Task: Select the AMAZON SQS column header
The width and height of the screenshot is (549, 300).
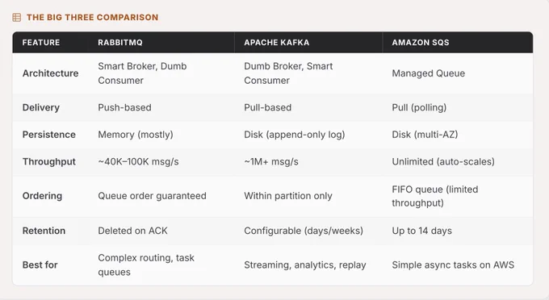Action: (x=421, y=42)
